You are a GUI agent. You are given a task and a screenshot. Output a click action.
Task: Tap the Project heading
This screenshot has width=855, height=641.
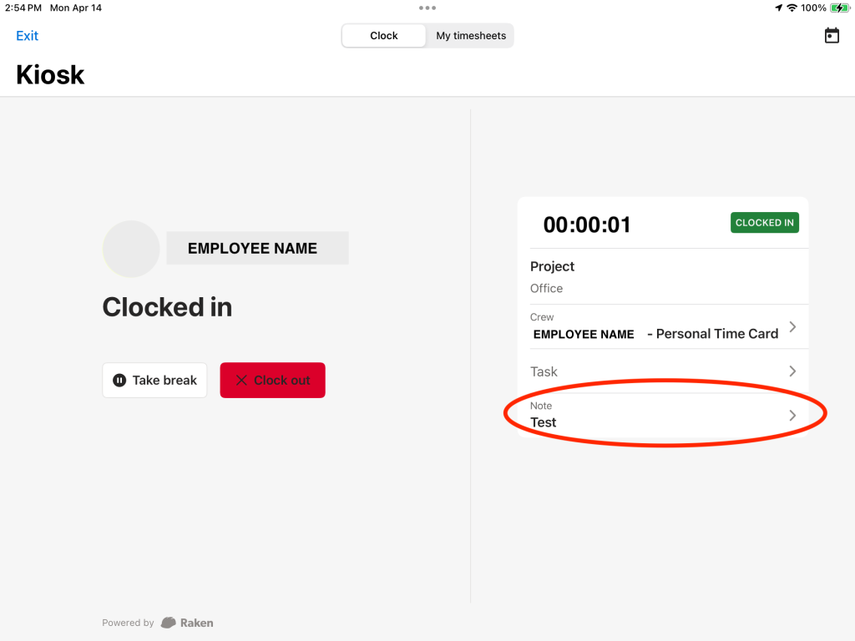click(x=552, y=266)
